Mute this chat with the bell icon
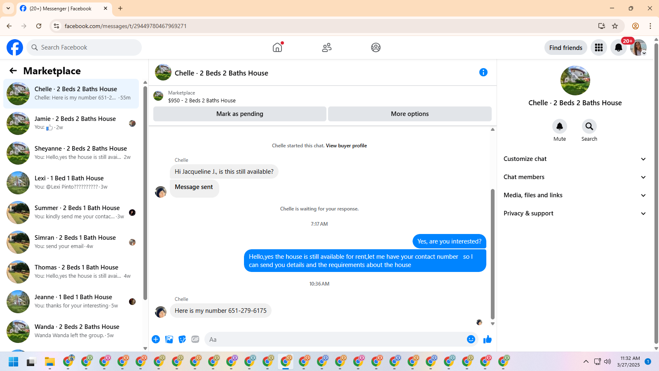The image size is (659, 371). coord(560,126)
